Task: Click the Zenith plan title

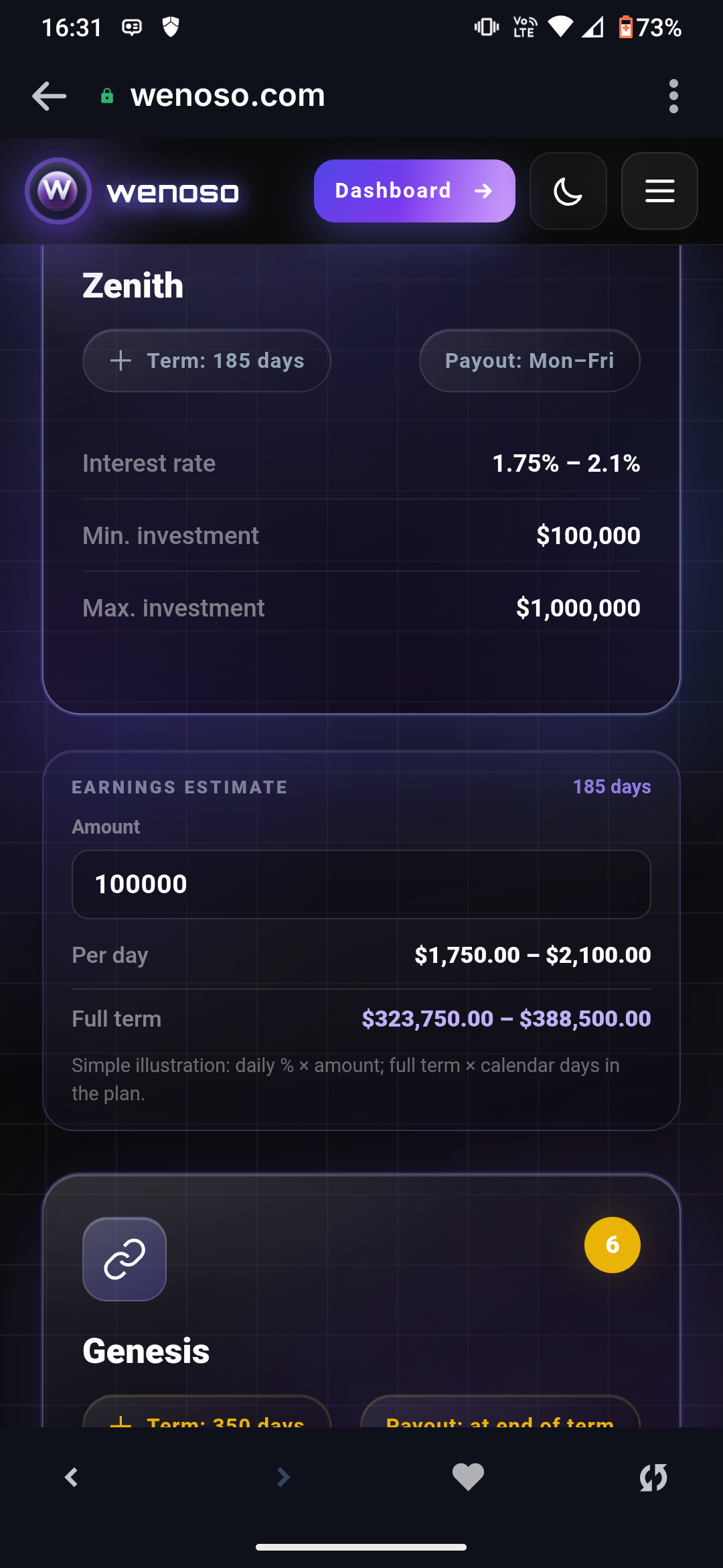Action: tap(133, 285)
